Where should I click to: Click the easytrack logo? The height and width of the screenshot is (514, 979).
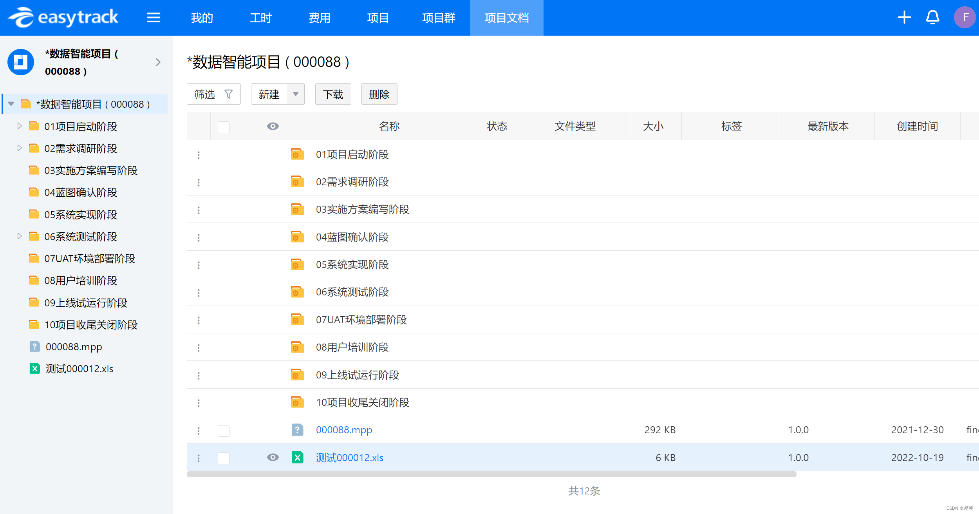63,18
